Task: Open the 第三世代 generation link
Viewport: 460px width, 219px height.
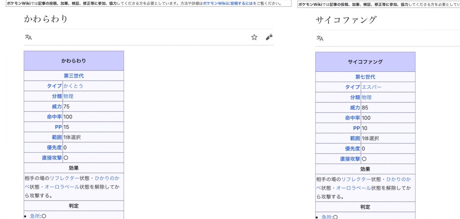Action: (x=74, y=76)
